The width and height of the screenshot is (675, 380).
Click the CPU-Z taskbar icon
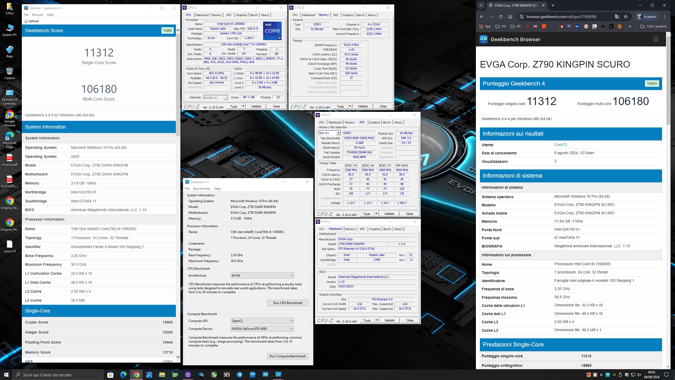(x=188, y=374)
